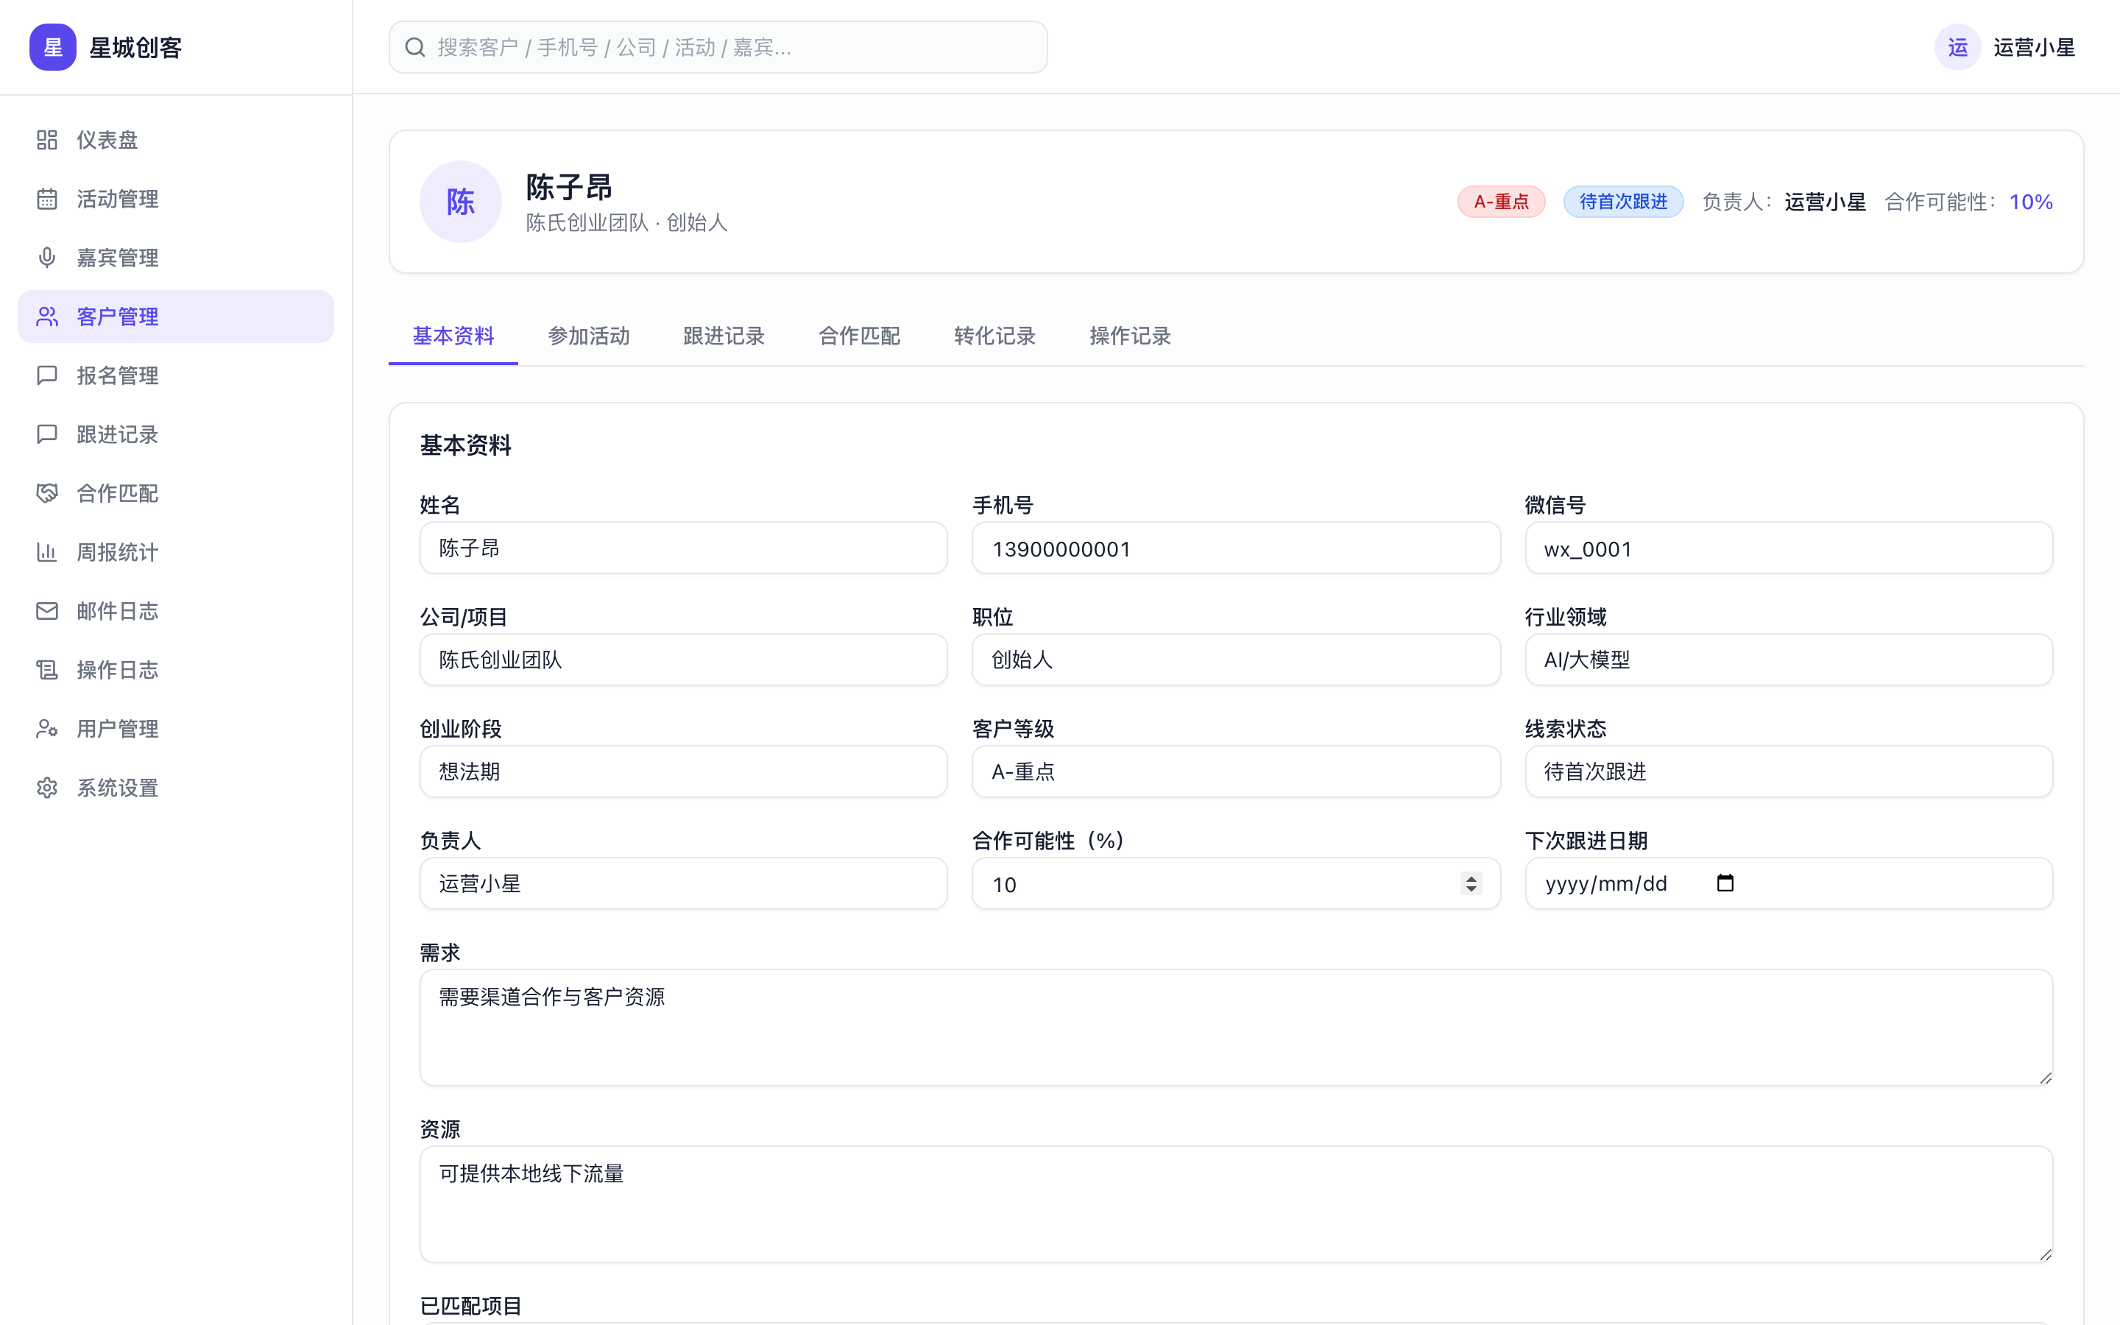Click the 邮件日志 envelope icon

click(x=47, y=611)
